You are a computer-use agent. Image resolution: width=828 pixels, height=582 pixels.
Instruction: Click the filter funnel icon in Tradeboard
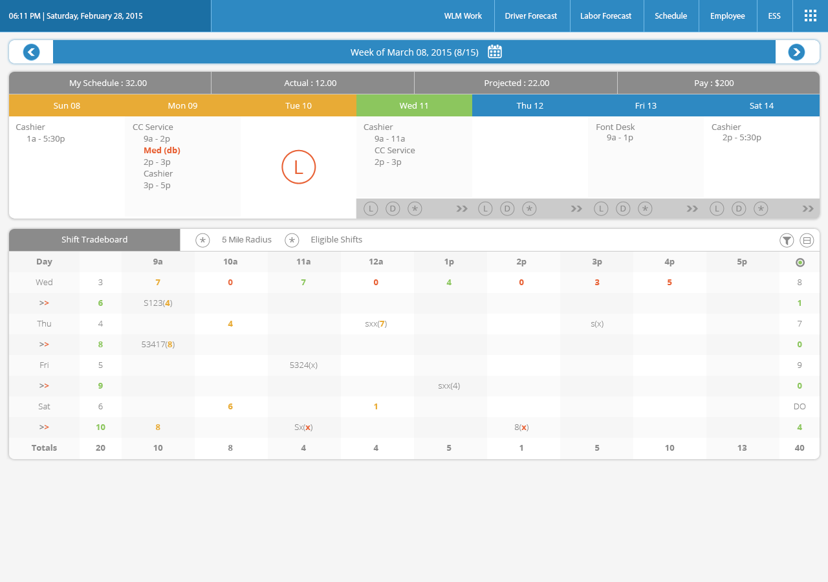[787, 241]
